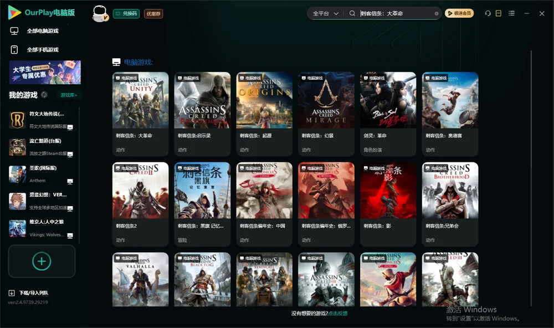Open 刺客信条编年史: 中国 card
The width and height of the screenshot is (554, 328).
coord(264,204)
